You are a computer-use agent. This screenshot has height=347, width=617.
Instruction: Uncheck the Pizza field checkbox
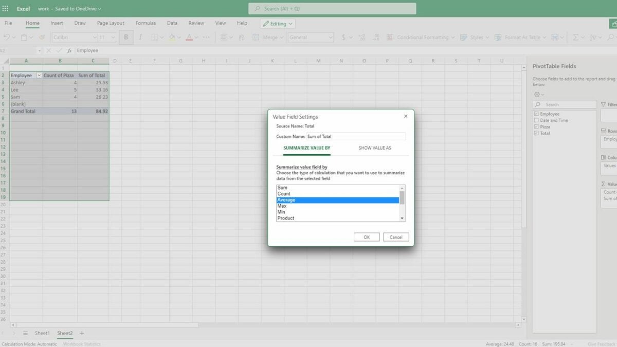coord(537,127)
